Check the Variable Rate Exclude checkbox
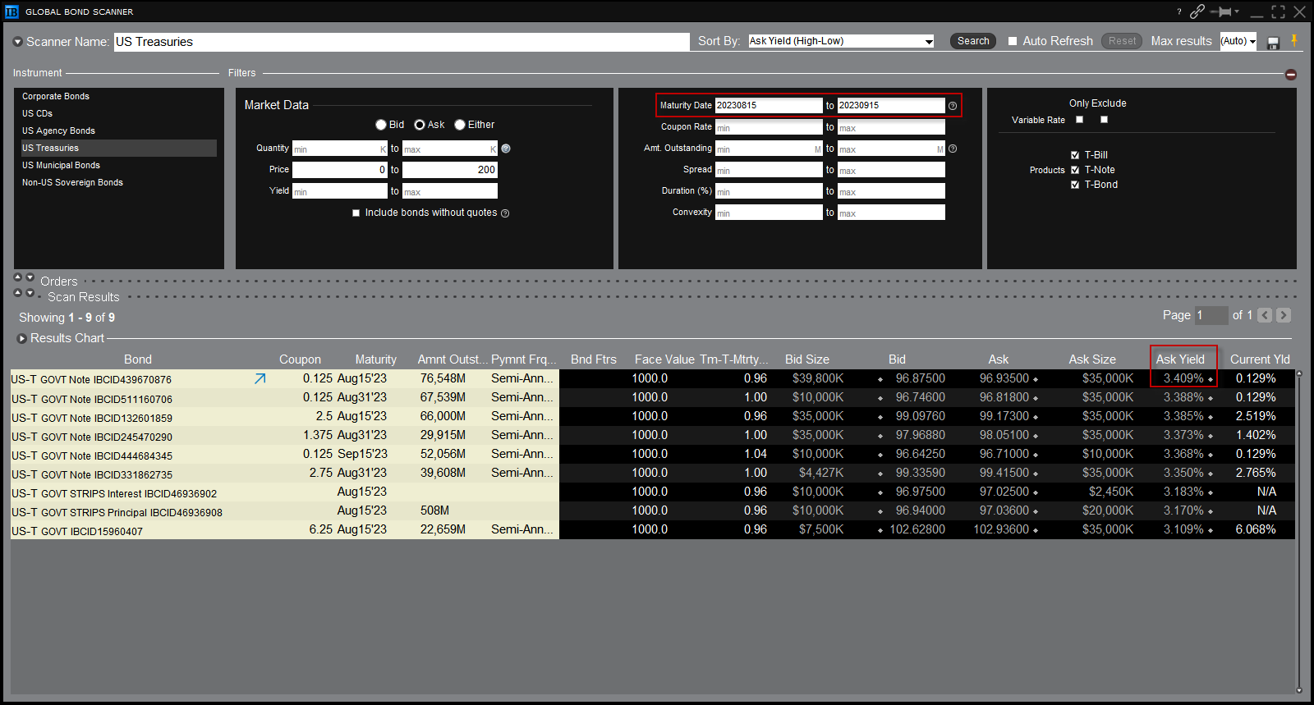Viewport: 1314px width, 705px height. (1105, 120)
